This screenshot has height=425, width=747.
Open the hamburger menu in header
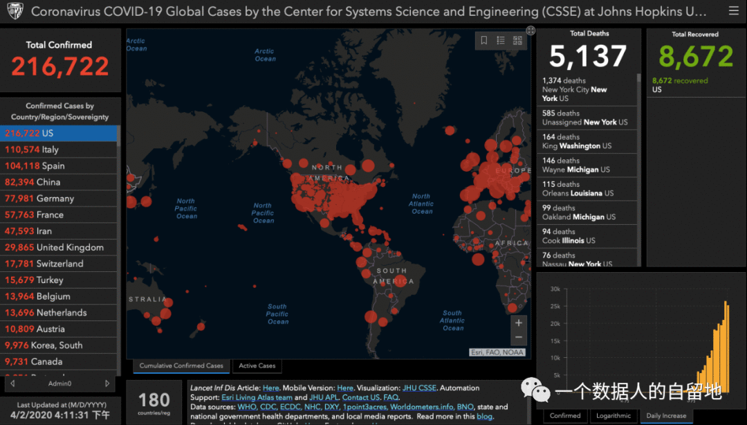(734, 10)
